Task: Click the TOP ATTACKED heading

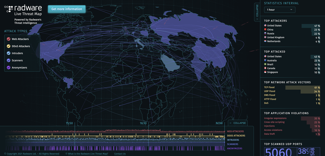Action: coord(275,51)
